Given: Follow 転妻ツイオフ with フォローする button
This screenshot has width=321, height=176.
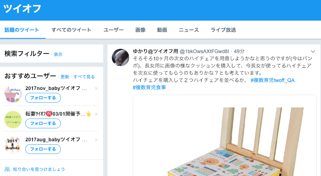Looking at the screenshot, I should 43,124.
